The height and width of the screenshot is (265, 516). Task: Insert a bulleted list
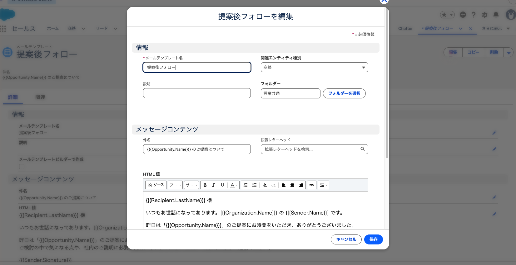[254, 185]
